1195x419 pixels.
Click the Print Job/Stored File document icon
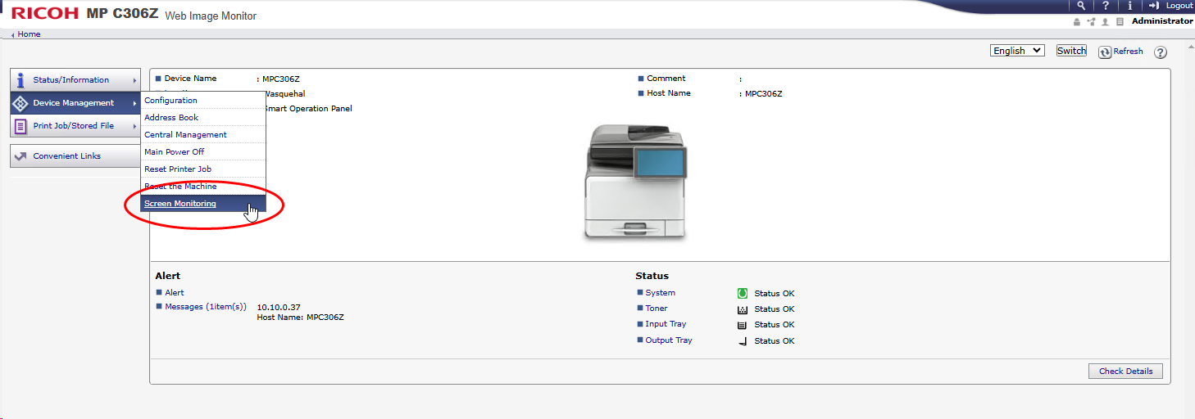pyautogui.click(x=20, y=126)
